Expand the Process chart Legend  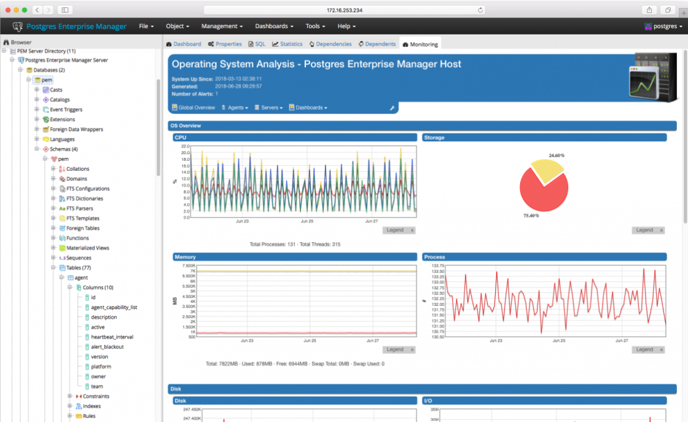[x=648, y=350]
